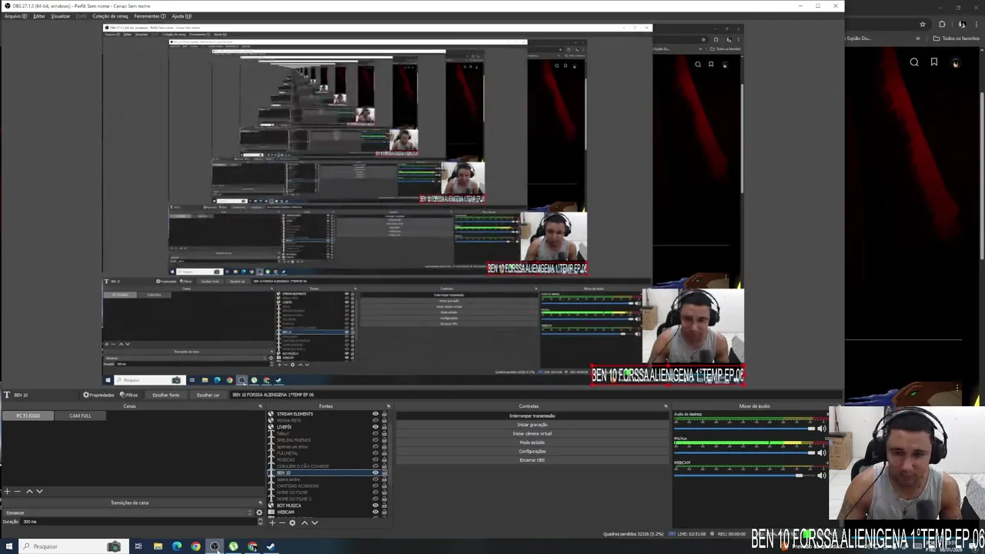Toggle lock on BOT MUSICA source
The width and height of the screenshot is (985, 554).
pyautogui.click(x=384, y=506)
